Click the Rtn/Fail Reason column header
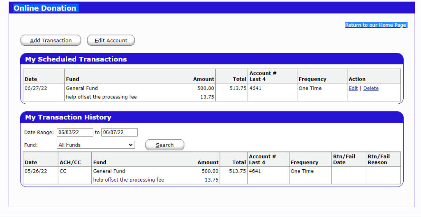The width and height of the screenshot is (421, 217). click(x=377, y=159)
